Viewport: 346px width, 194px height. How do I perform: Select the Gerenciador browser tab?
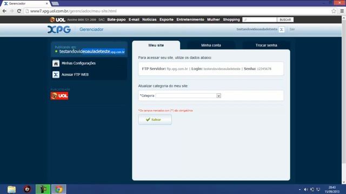click(25, 4)
